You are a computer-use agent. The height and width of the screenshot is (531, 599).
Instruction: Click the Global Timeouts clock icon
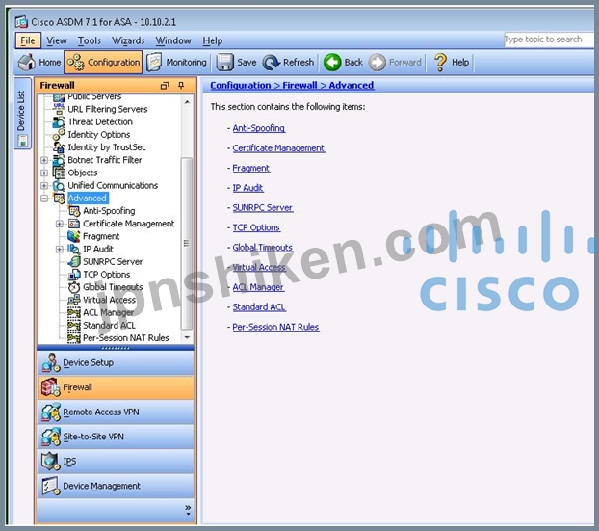click(74, 287)
